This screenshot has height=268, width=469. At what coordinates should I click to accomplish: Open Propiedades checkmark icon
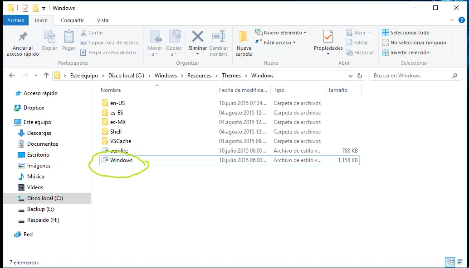[328, 37]
